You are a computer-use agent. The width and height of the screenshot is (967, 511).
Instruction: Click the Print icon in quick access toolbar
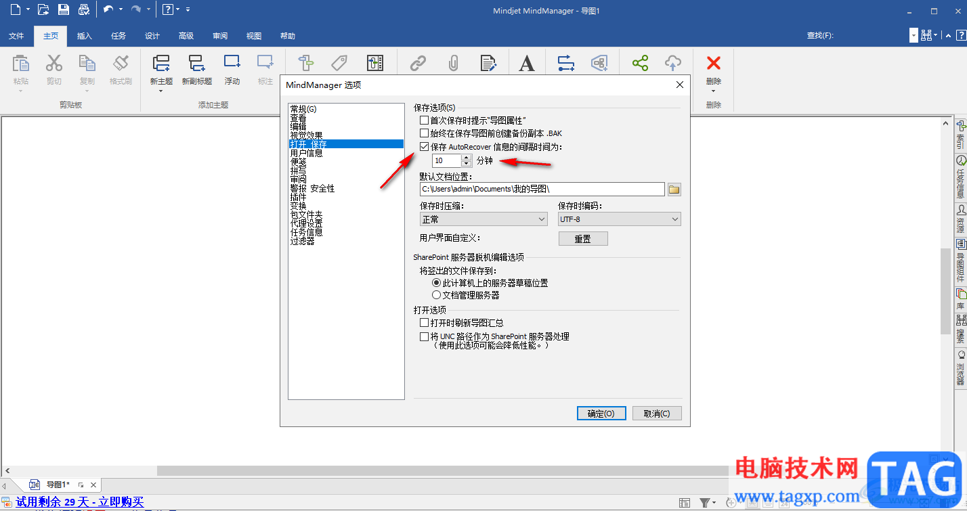83,9
